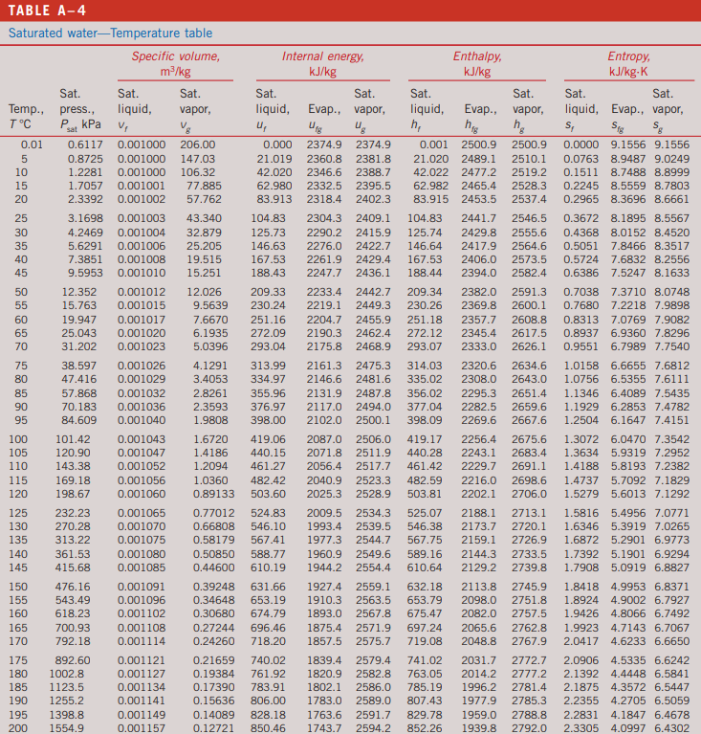Image resolution: width=701 pixels, height=734 pixels.
Task: Click the vapor volume value 206.00
Action: [198, 145]
